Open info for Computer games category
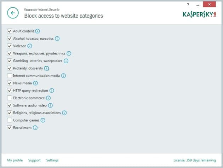Image resolution: width=223 pixels, height=168 pixels. tap(43, 120)
